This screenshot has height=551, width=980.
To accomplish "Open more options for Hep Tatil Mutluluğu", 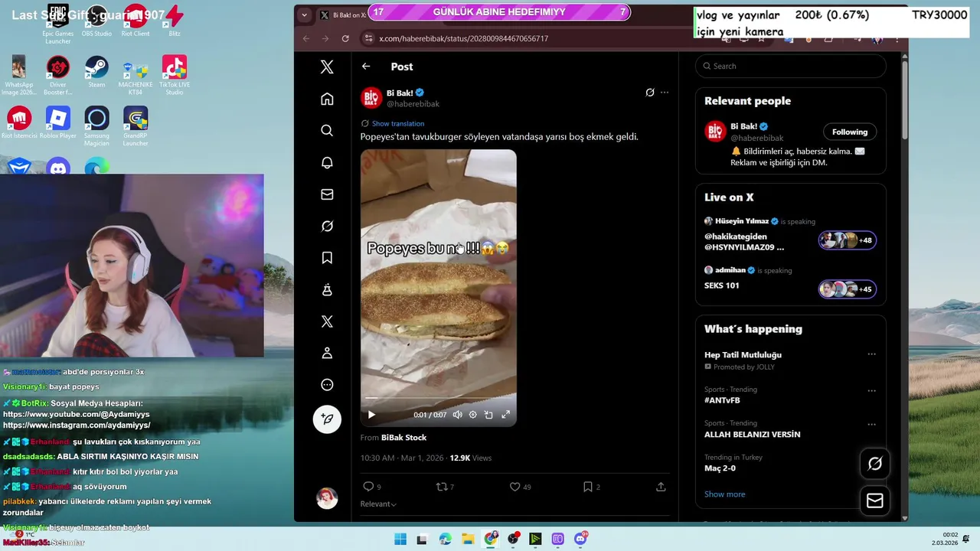I will click(x=871, y=354).
